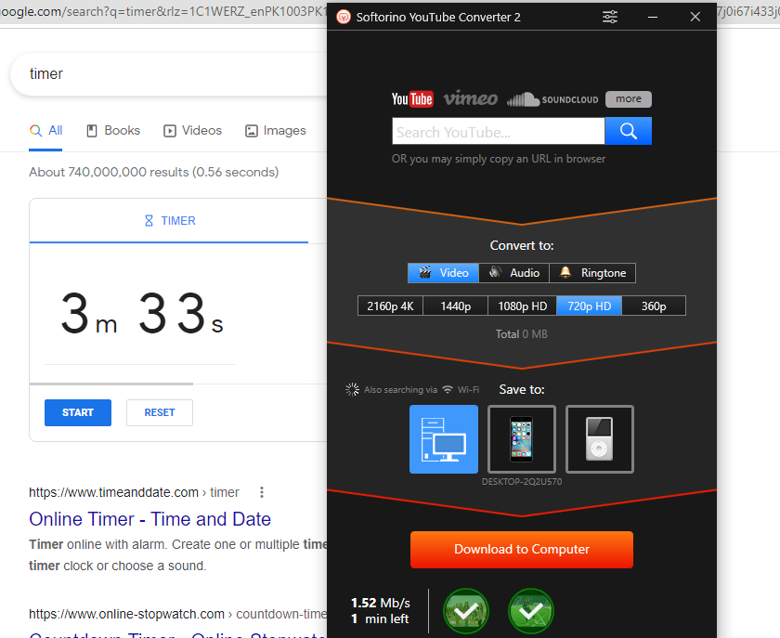The image size is (780, 638).
Task: Click Download to Computer button
Action: click(521, 550)
